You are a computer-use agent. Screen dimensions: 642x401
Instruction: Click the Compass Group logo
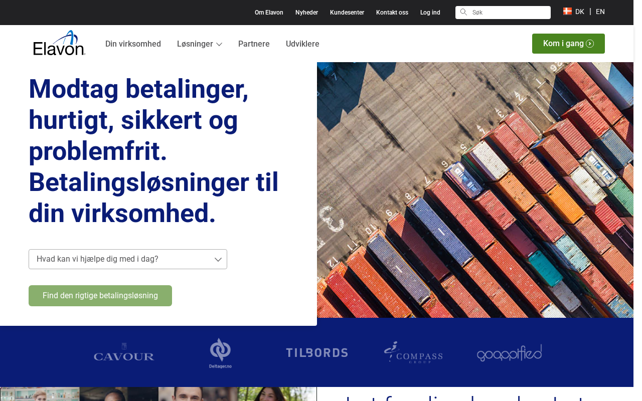(x=413, y=352)
